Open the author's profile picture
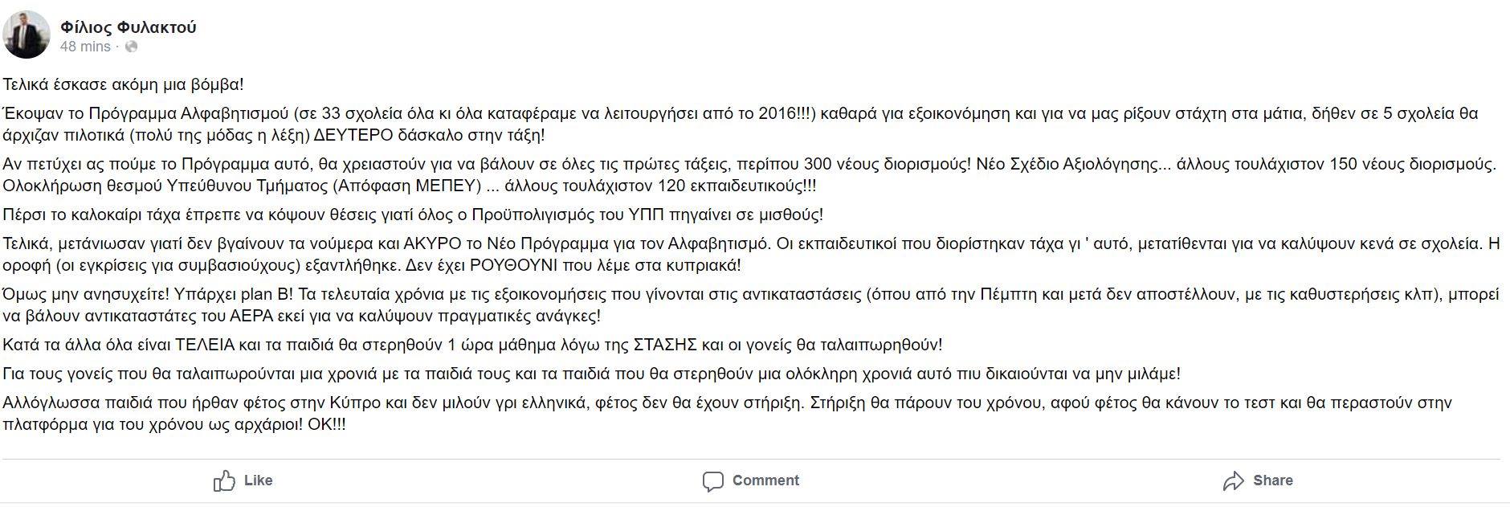1510x511 pixels. [27, 36]
